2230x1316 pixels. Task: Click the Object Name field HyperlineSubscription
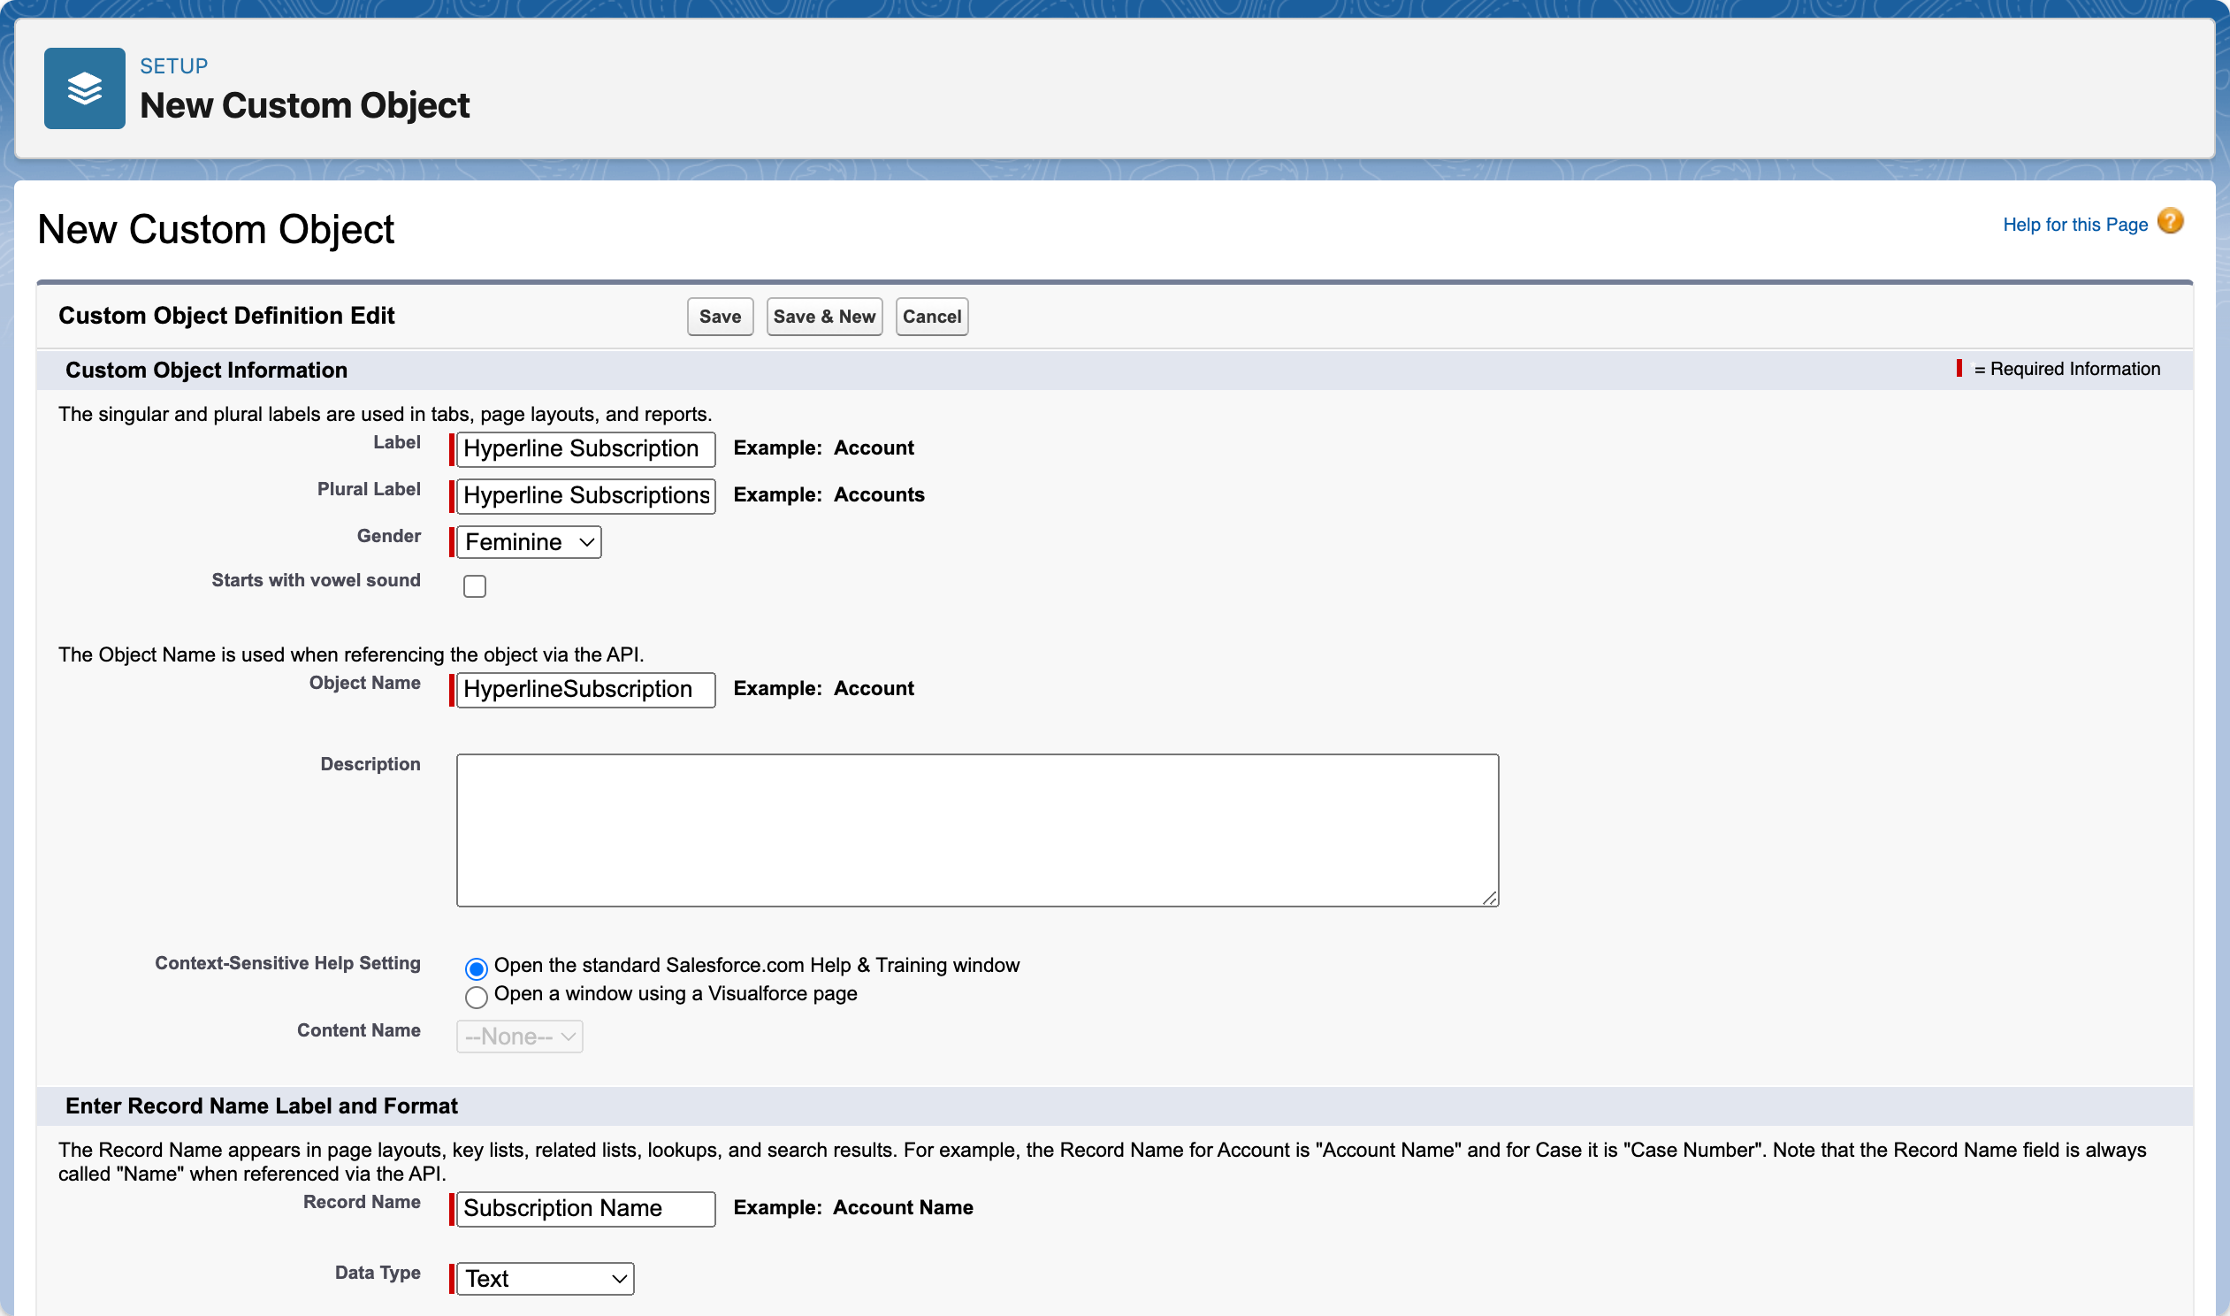tap(586, 690)
